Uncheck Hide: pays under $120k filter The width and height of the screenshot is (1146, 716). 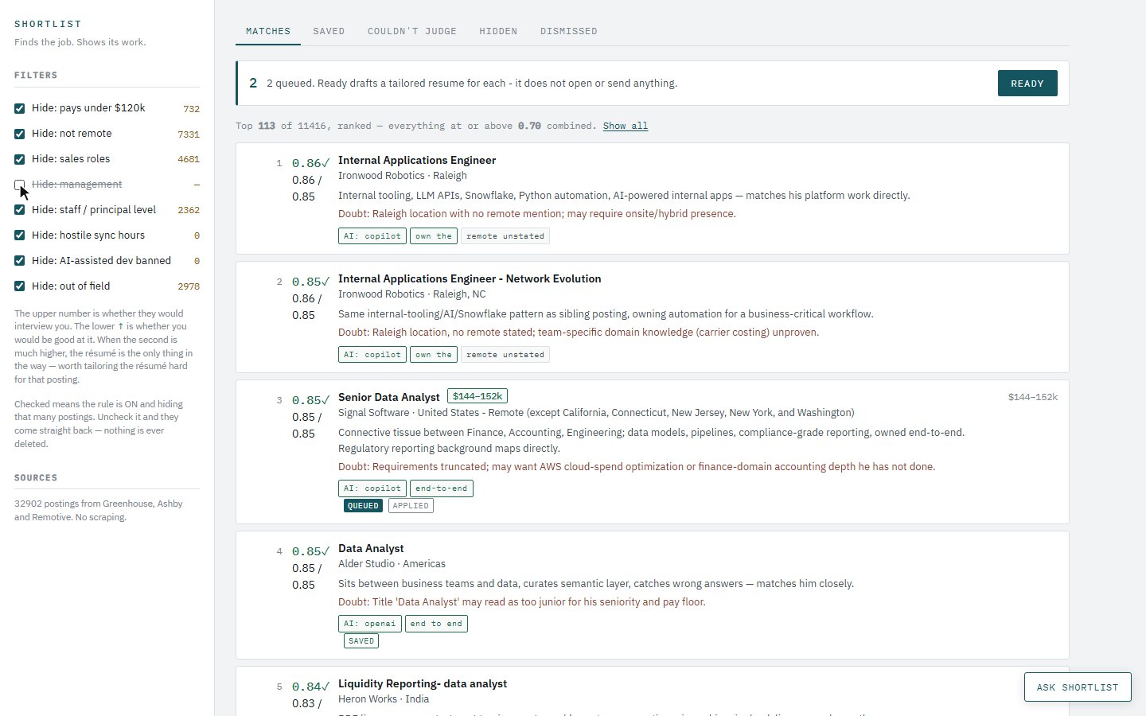(x=19, y=108)
